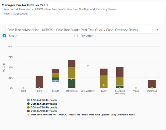Click the 25% y-axis value
This screenshot has width=166, height=130.
[11, 78]
